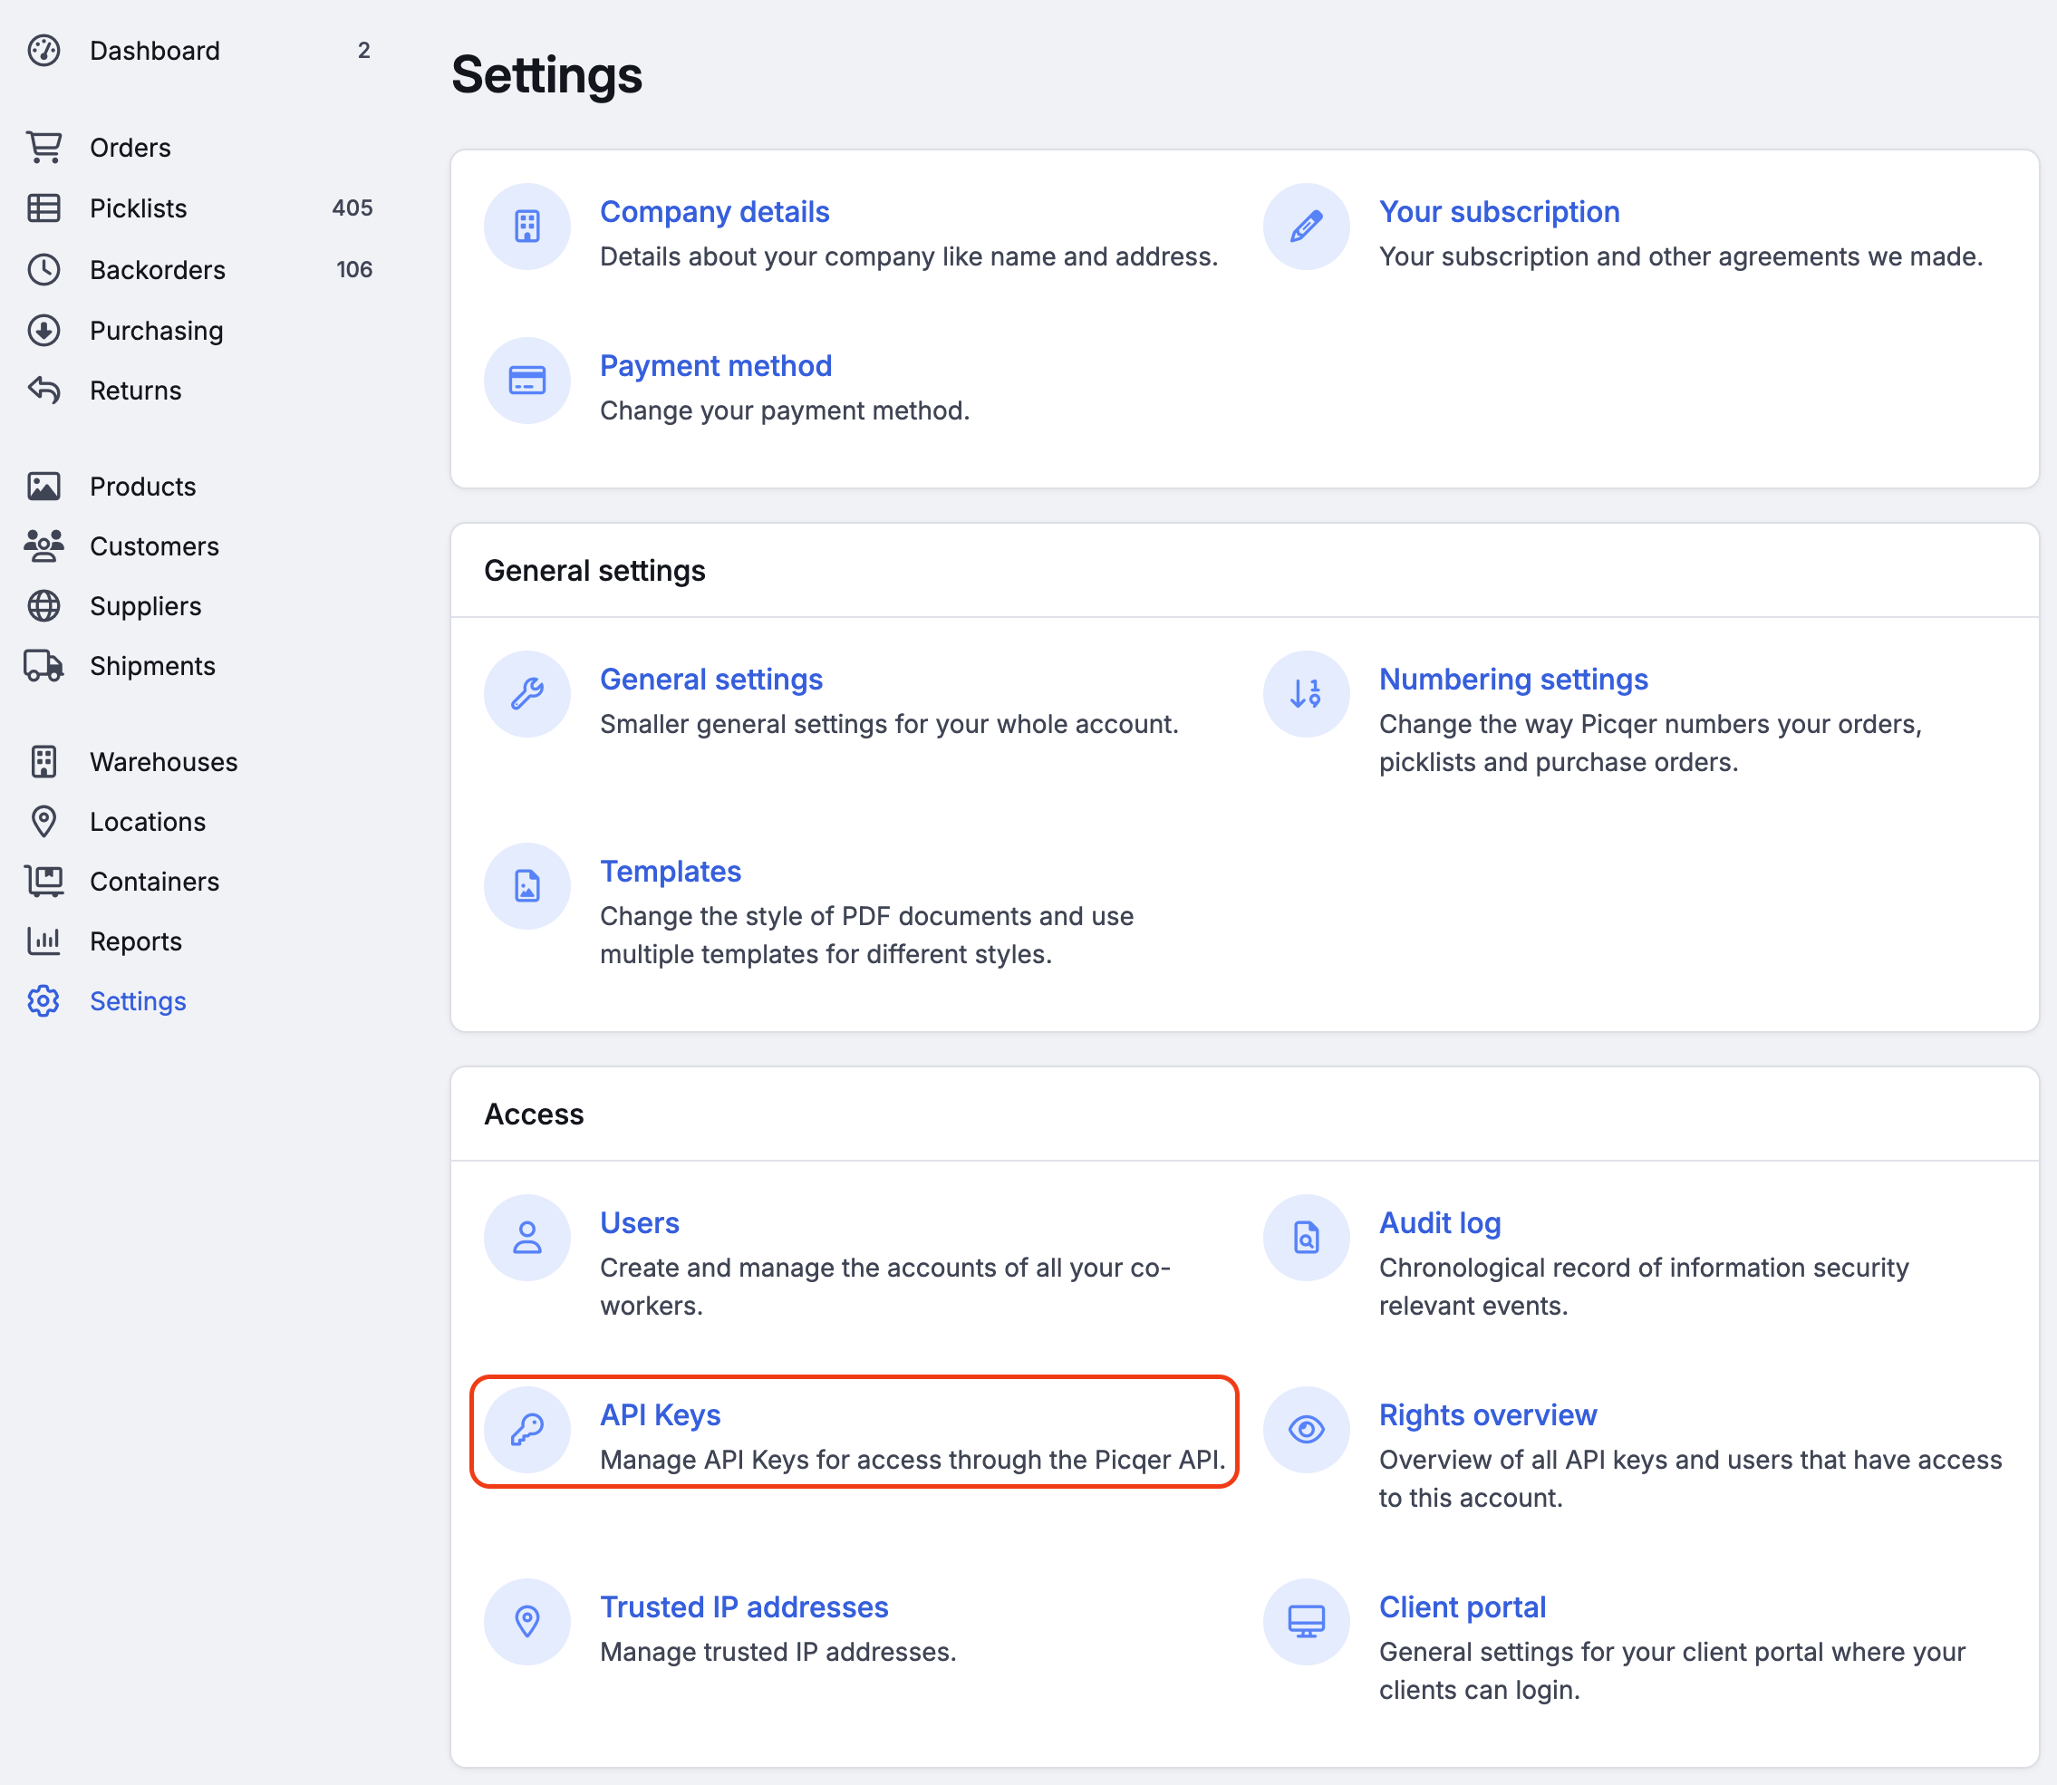Click the key icon for API Keys
2057x1785 pixels.
point(527,1430)
